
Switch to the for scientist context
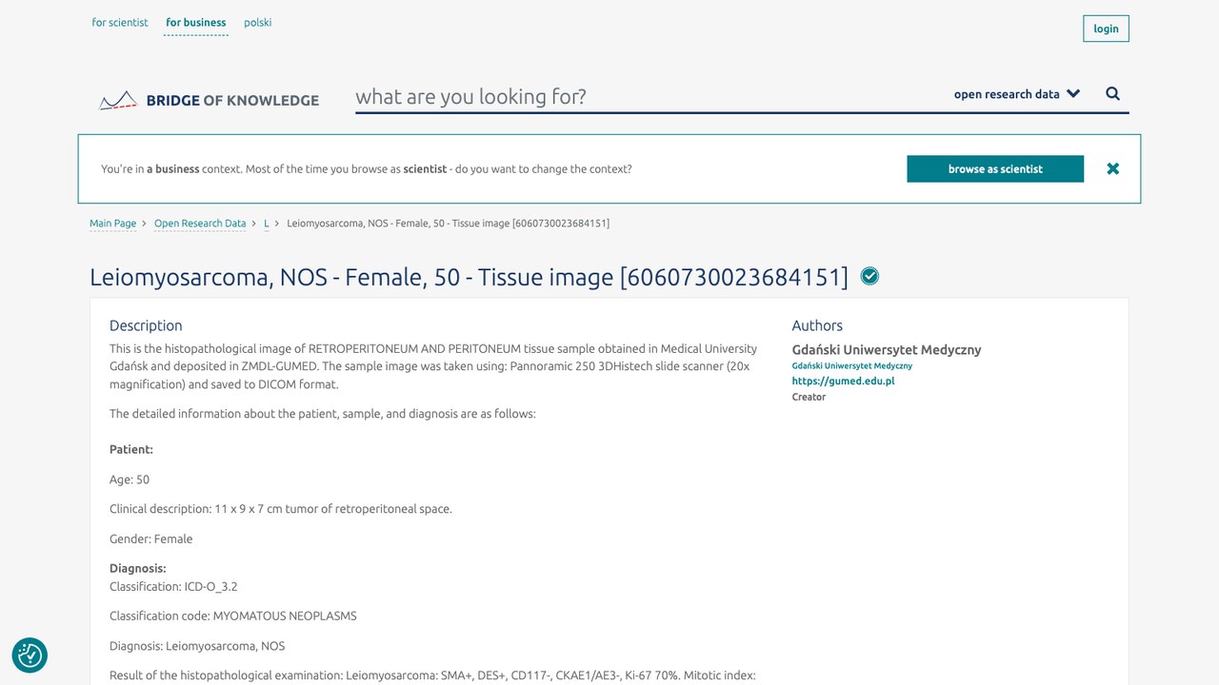pyautogui.click(x=120, y=23)
